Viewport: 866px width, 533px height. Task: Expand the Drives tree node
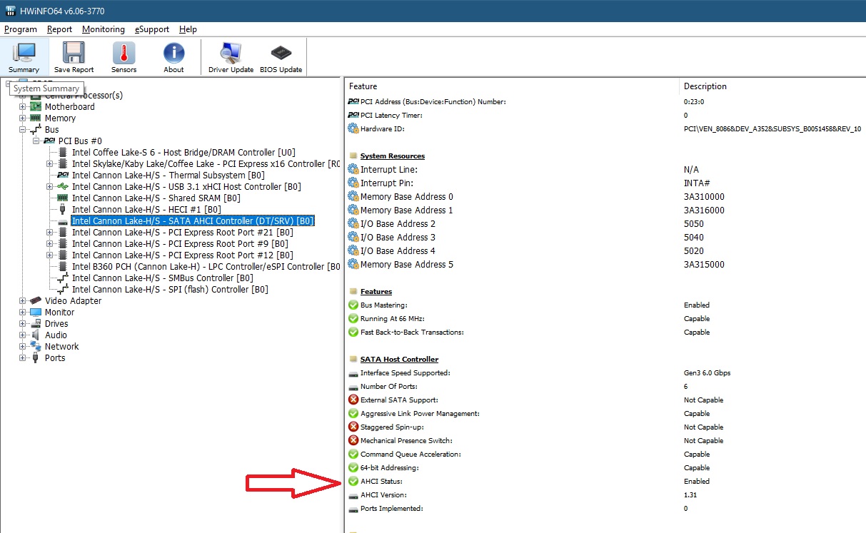coord(23,323)
